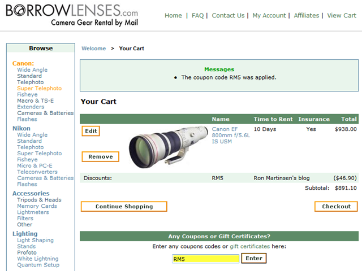Image resolution: width=362 pixels, height=271 pixels.
Task: Open the Canon EF 800mm f/5.6L IS USM link
Action: tap(231, 135)
